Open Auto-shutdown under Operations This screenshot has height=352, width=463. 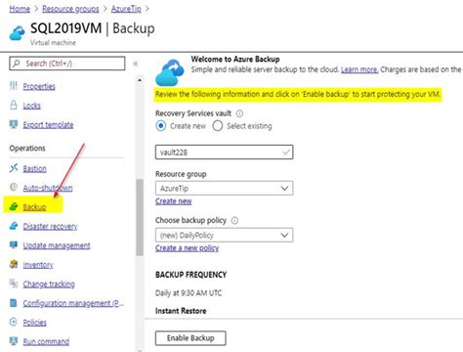click(48, 188)
